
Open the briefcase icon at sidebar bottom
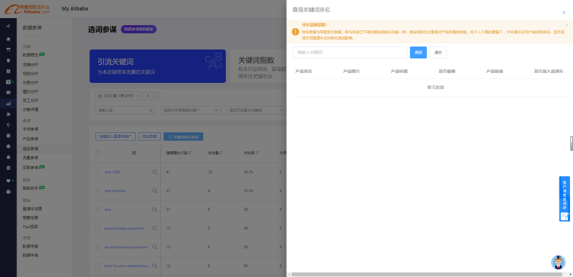pyautogui.click(x=8, y=192)
